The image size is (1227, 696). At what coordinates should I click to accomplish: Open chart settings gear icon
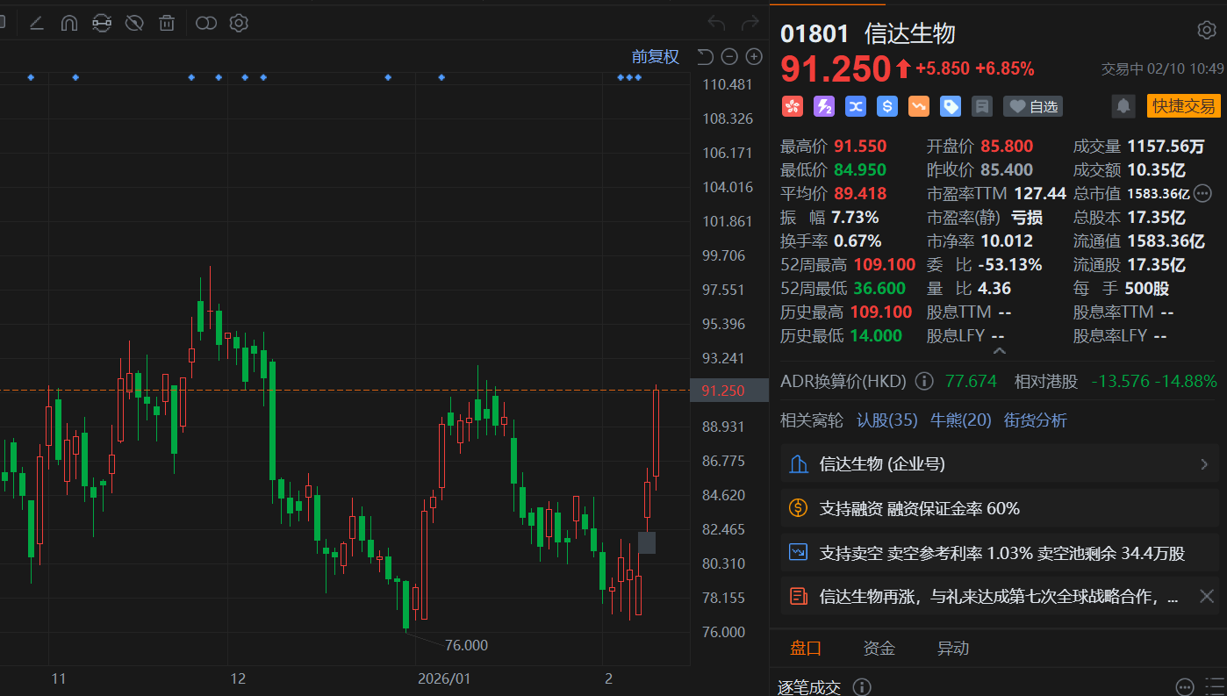[x=238, y=23]
